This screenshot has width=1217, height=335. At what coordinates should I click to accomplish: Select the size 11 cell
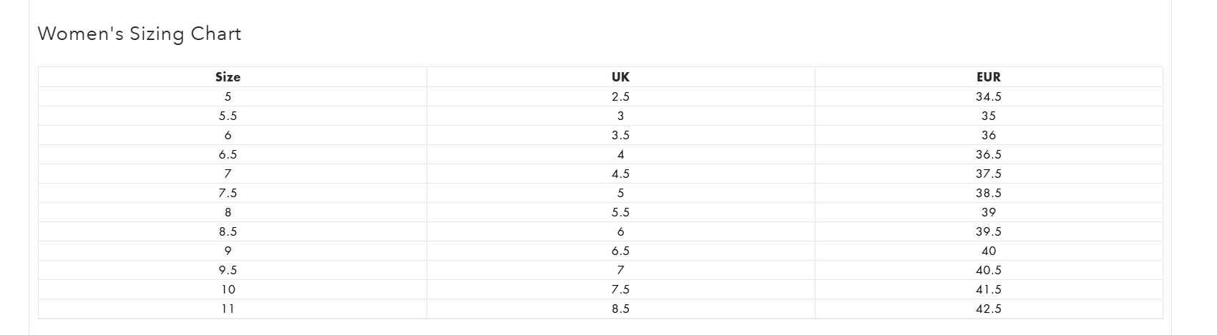click(x=228, y=309)
